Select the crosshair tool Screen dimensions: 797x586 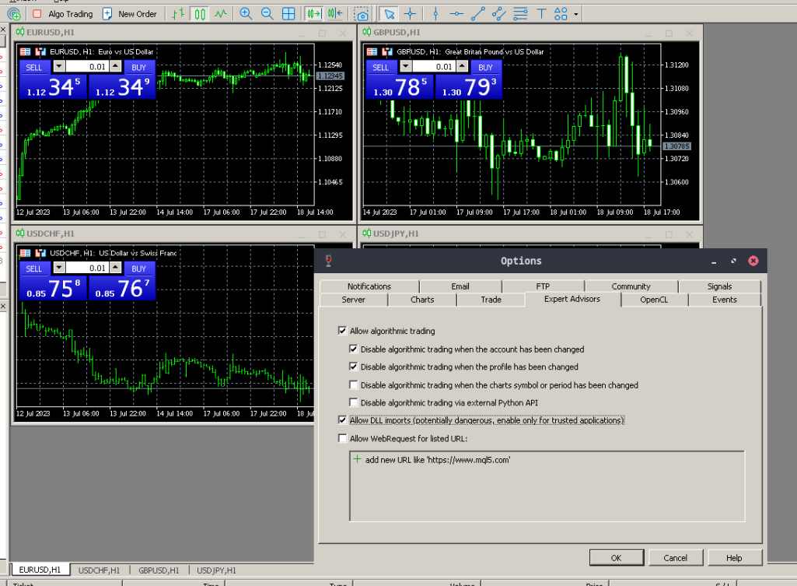(411, 14)
